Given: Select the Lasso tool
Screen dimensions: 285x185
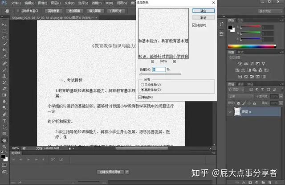Looking at the screenshot, I should coord(4,37).
